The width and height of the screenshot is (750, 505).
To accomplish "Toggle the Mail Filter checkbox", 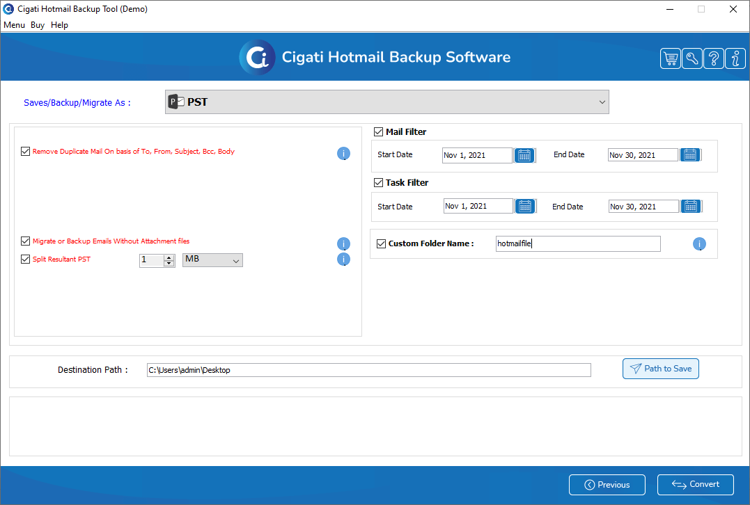I will (x=379, y=131).
